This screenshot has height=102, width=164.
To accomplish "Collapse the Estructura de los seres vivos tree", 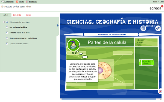I will [4, 22].
